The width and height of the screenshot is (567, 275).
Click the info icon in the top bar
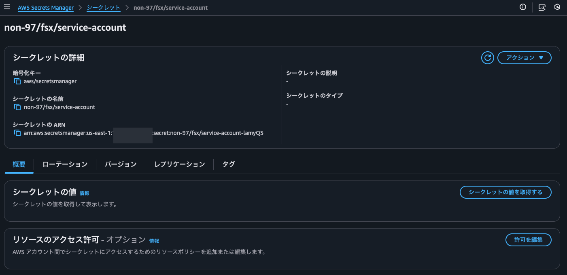522,7
